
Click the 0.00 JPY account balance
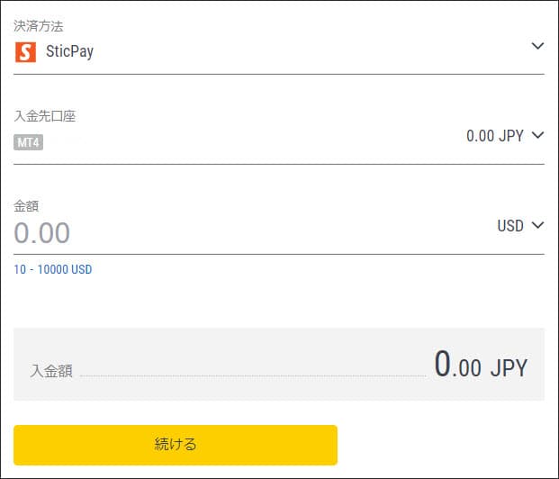click(494, 136)
